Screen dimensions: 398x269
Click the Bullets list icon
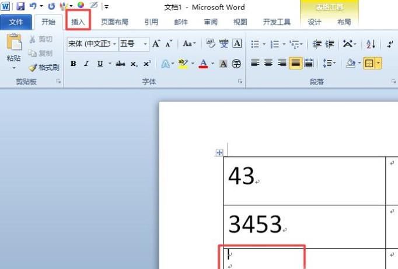255,44
